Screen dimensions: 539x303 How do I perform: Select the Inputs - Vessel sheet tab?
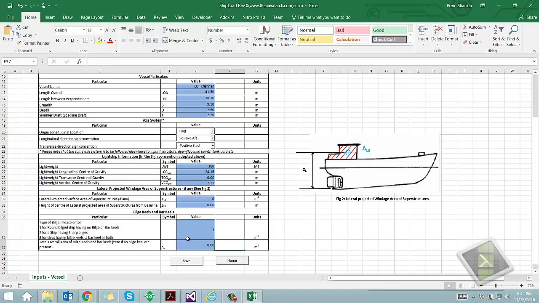coord(48,277)
